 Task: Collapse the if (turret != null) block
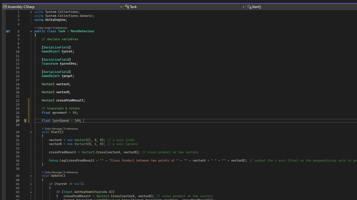31,184
